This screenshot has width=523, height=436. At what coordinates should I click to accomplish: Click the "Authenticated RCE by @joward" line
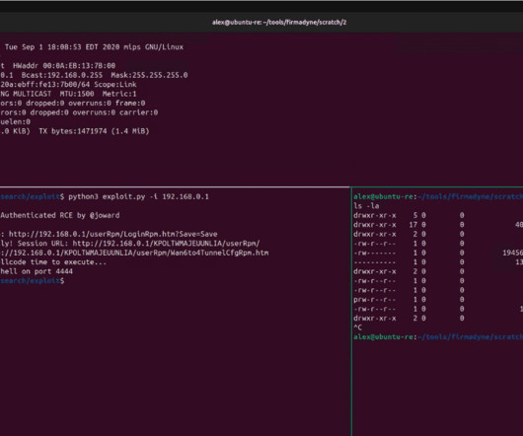pos(60,215)
